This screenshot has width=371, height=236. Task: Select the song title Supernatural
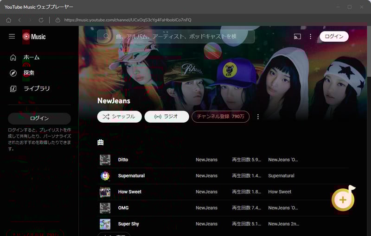click(x=131, y=176)
